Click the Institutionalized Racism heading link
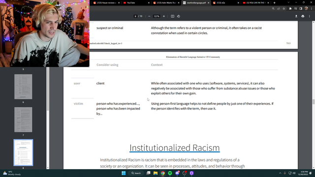Viewport: 315px width, 177px height. (x=174, y=148)
